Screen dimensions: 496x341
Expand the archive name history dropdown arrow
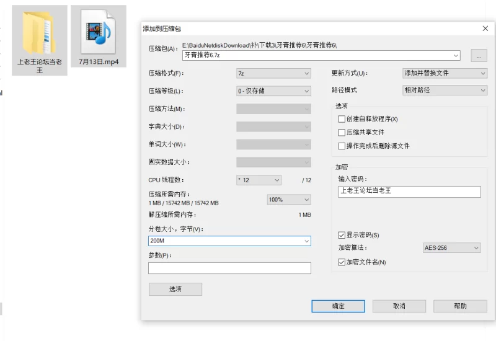(x=456, y=55)
